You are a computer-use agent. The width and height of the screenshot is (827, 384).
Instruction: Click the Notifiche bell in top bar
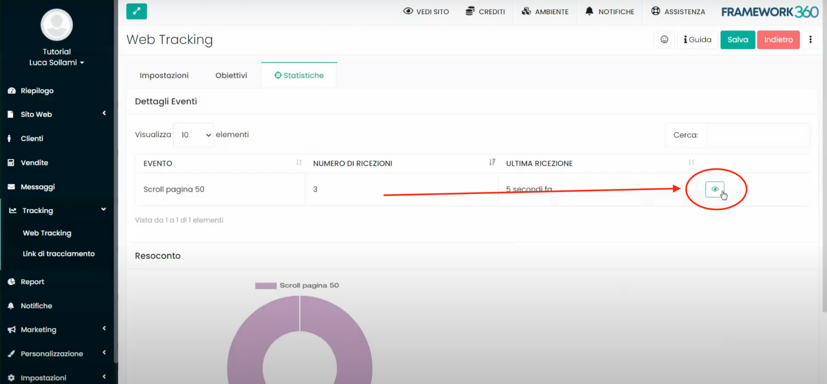click(x=589, y=11)
